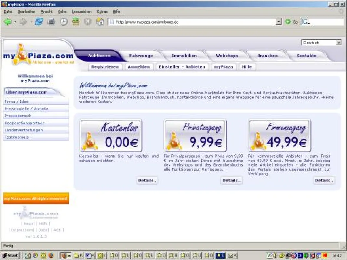Click Details button under Kostenlos
Viewport: 347px width, 260px height.
click(147, 180)
